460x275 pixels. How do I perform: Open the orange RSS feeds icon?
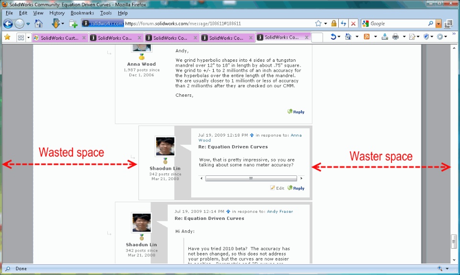[x=367, y=36]
